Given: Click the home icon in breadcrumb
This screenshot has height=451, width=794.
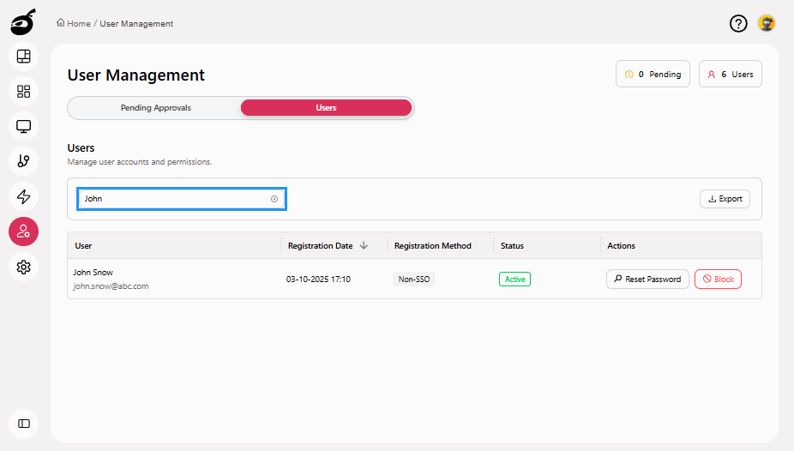Looking at the screenshot, I should pos(61,23).
